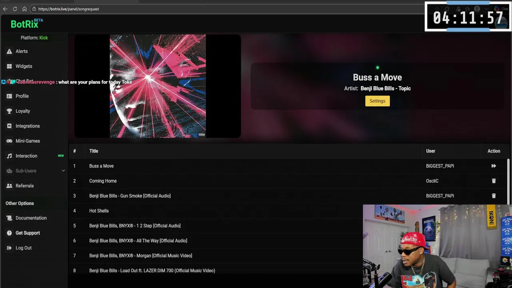Click the album art video thumbnail
The height and width of the screenshot is (288, 512).
(158, 86)
